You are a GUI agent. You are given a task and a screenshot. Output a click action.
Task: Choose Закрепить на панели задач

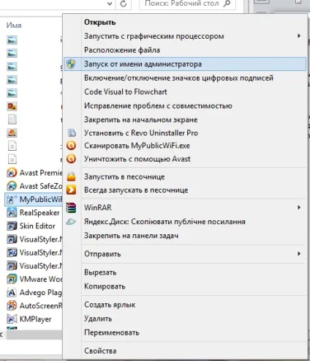185,236
